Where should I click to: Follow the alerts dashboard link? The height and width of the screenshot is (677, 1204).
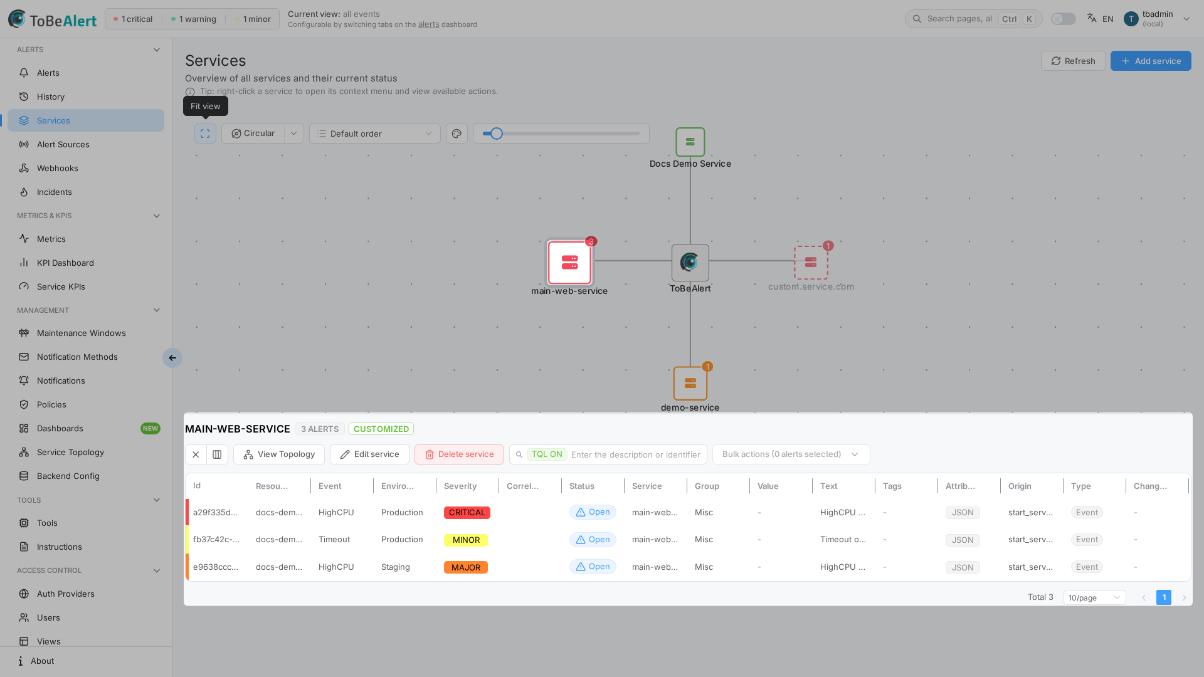coord(429,24)
